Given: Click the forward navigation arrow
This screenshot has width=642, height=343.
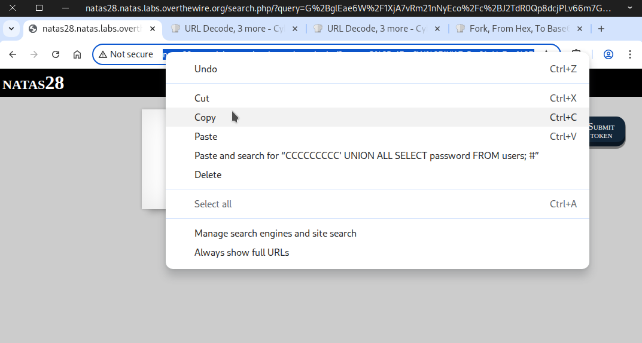Looking at the screenshot, I should [x=34, y=54].
